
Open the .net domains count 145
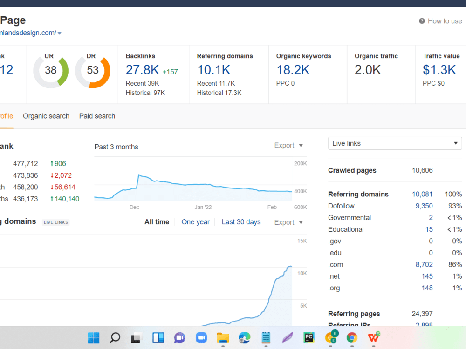click(x=427, y=276)
